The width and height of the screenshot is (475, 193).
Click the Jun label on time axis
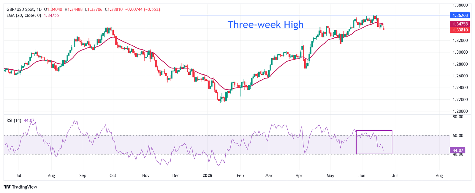pyautogui.click(x=362, y=176)
